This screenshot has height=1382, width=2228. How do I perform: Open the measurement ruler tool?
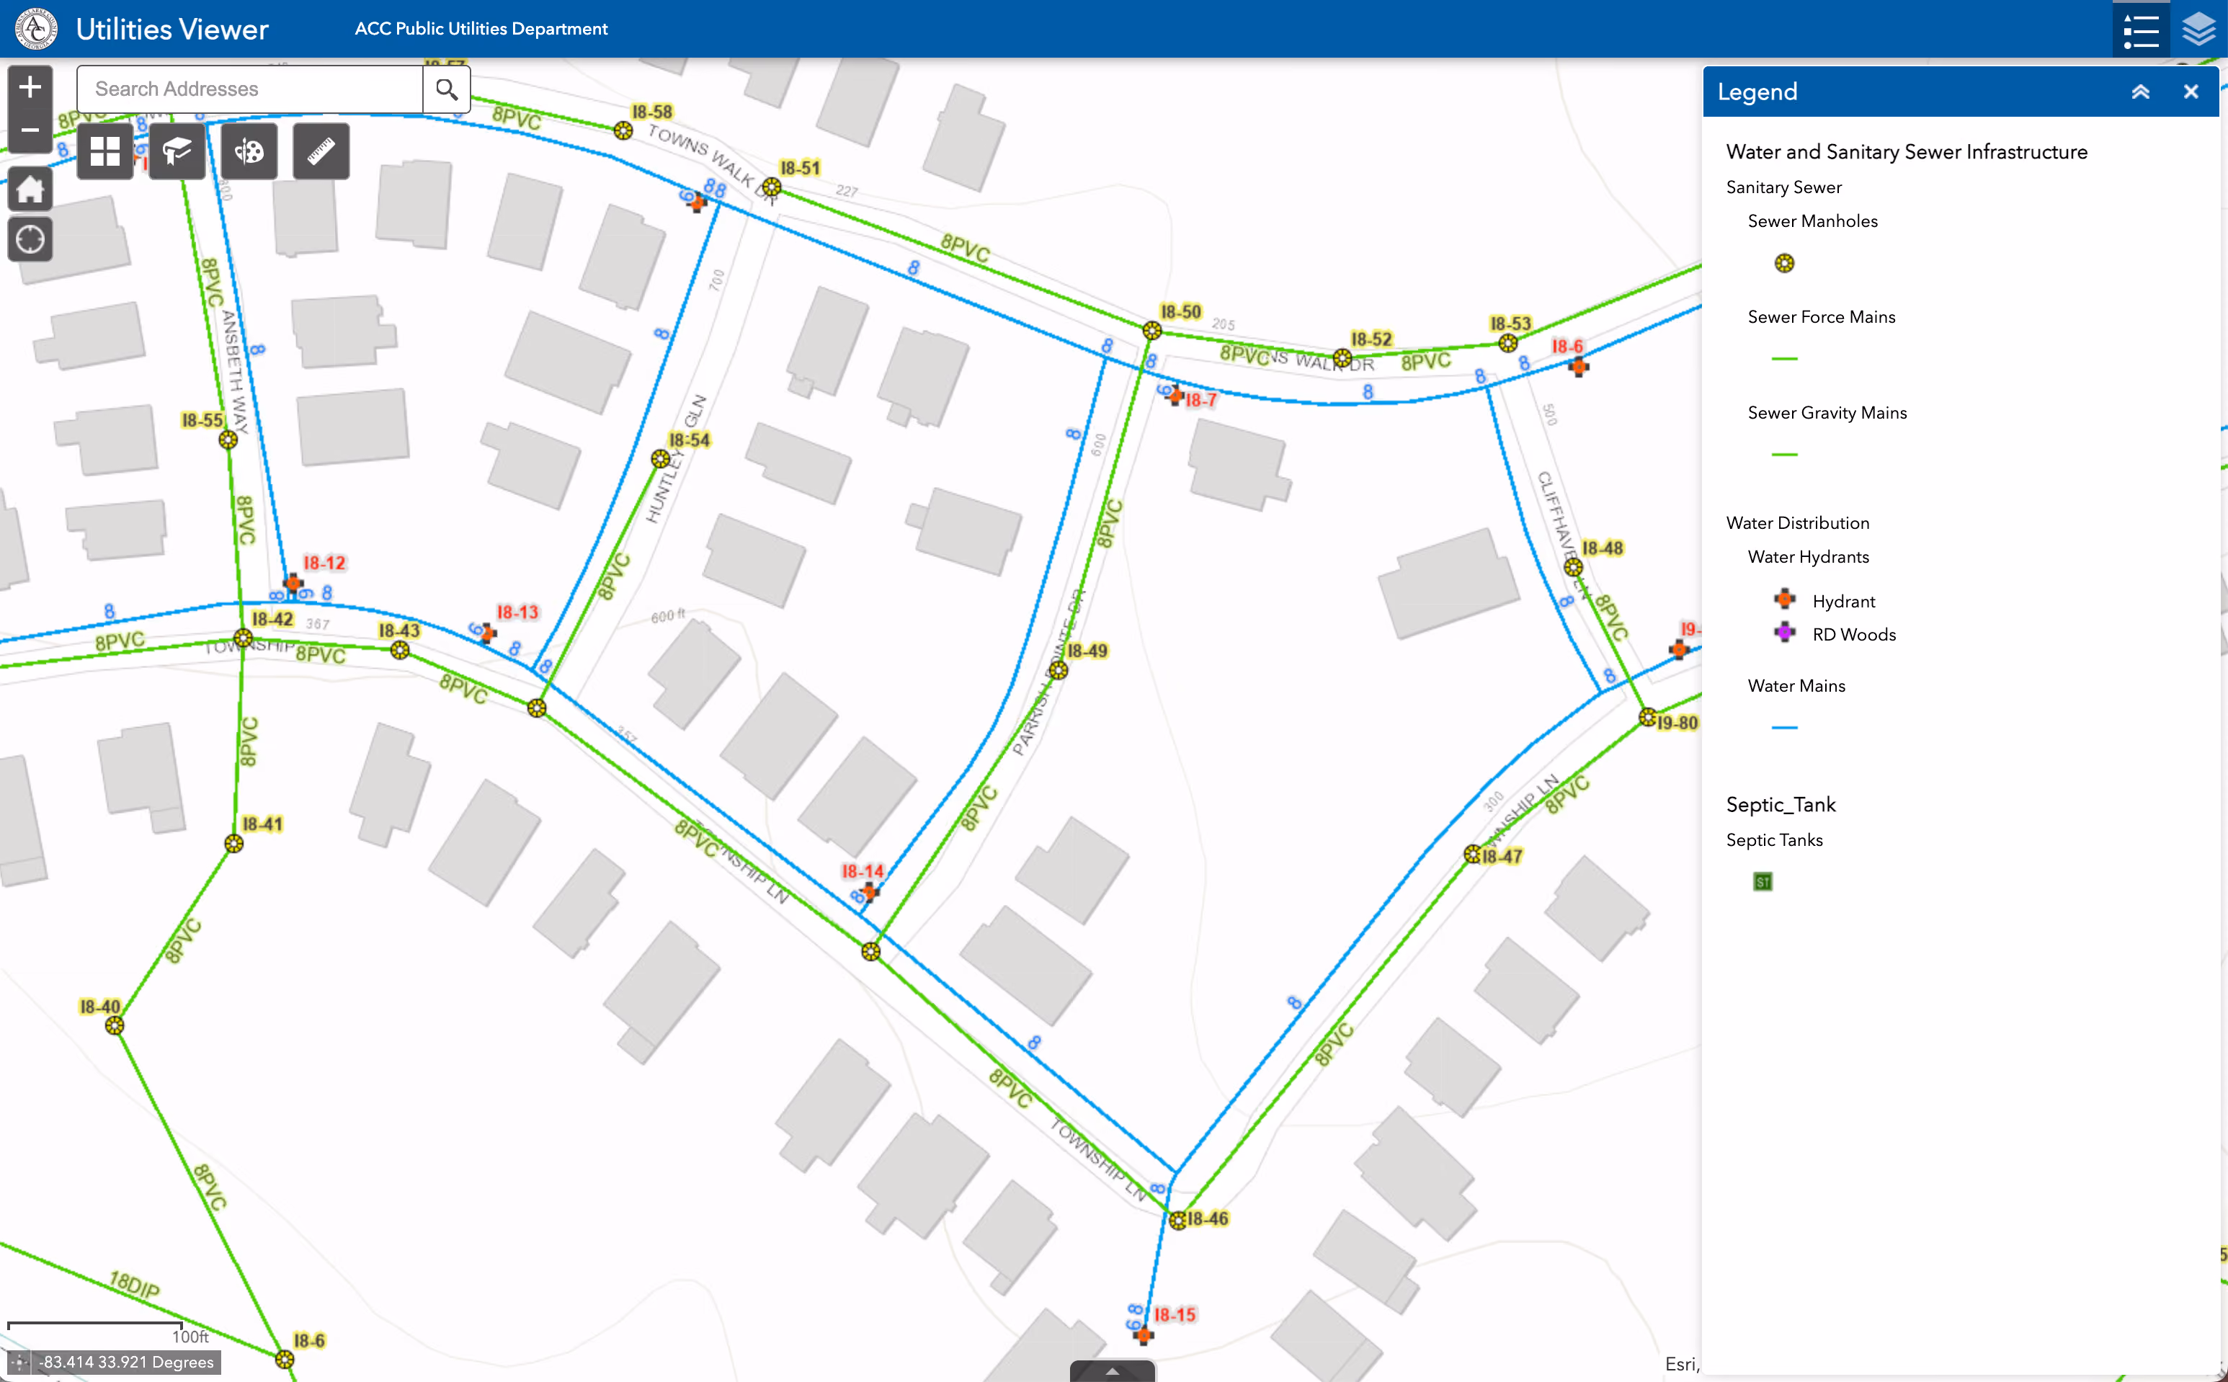[x=321, y=151]
